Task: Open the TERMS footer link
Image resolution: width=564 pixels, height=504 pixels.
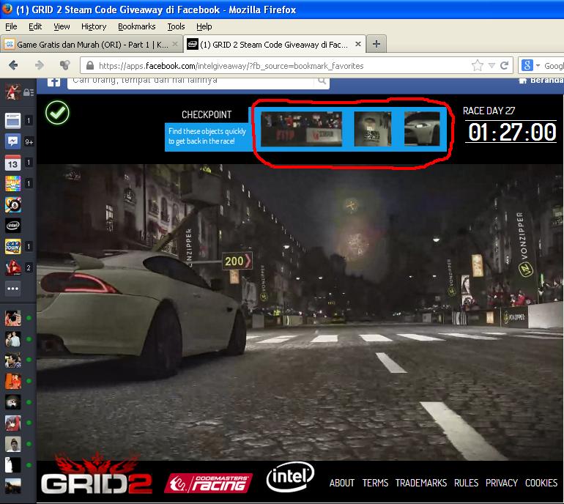Action: [x=375, y=483]
